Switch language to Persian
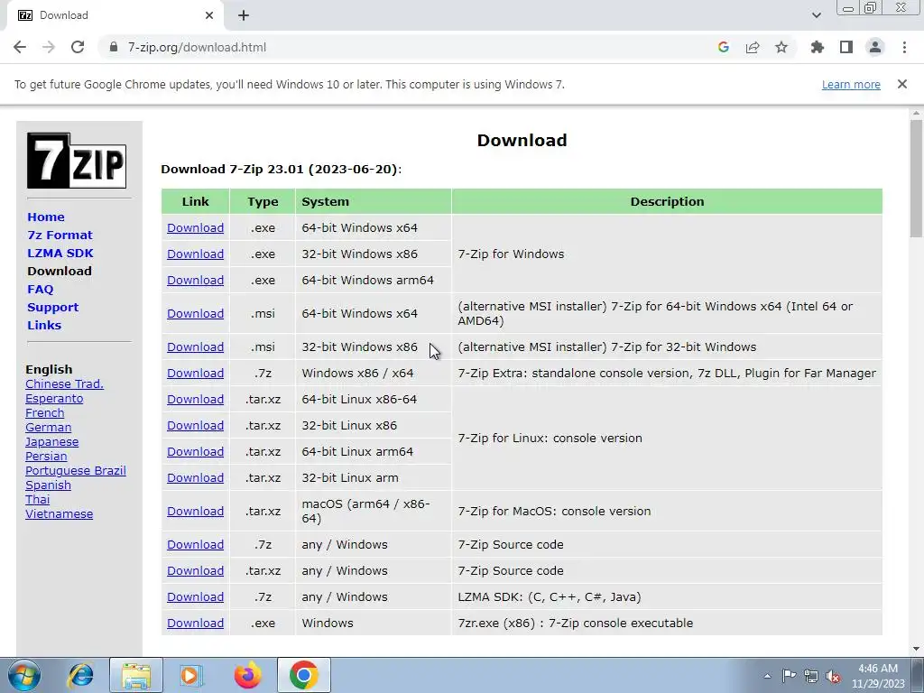 [46, 456]
